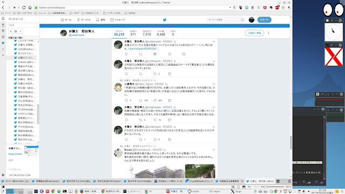Click the search magnifier in Twitter search box
The height and width of the screenshot is (194, 345).
pyautogui.click(x=242, y=20)
